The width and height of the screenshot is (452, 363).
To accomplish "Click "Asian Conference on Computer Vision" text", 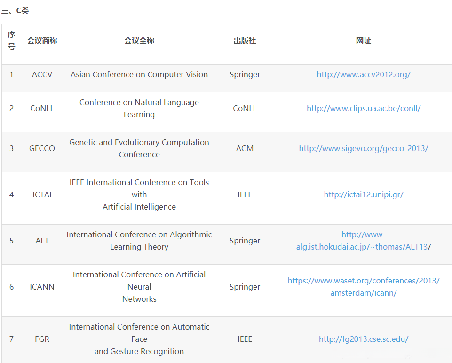I will (139, 74).
